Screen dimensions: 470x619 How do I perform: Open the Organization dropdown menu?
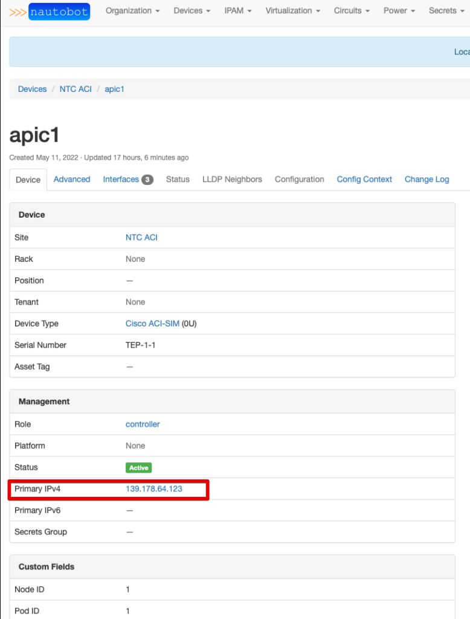pos(132,11)
